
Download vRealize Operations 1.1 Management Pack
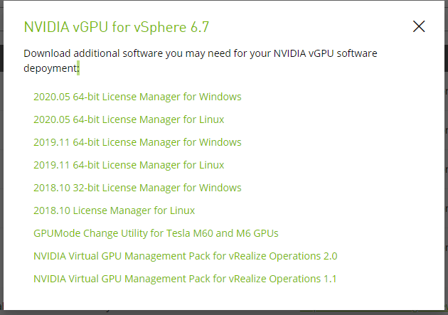click(x=185, y=279)
